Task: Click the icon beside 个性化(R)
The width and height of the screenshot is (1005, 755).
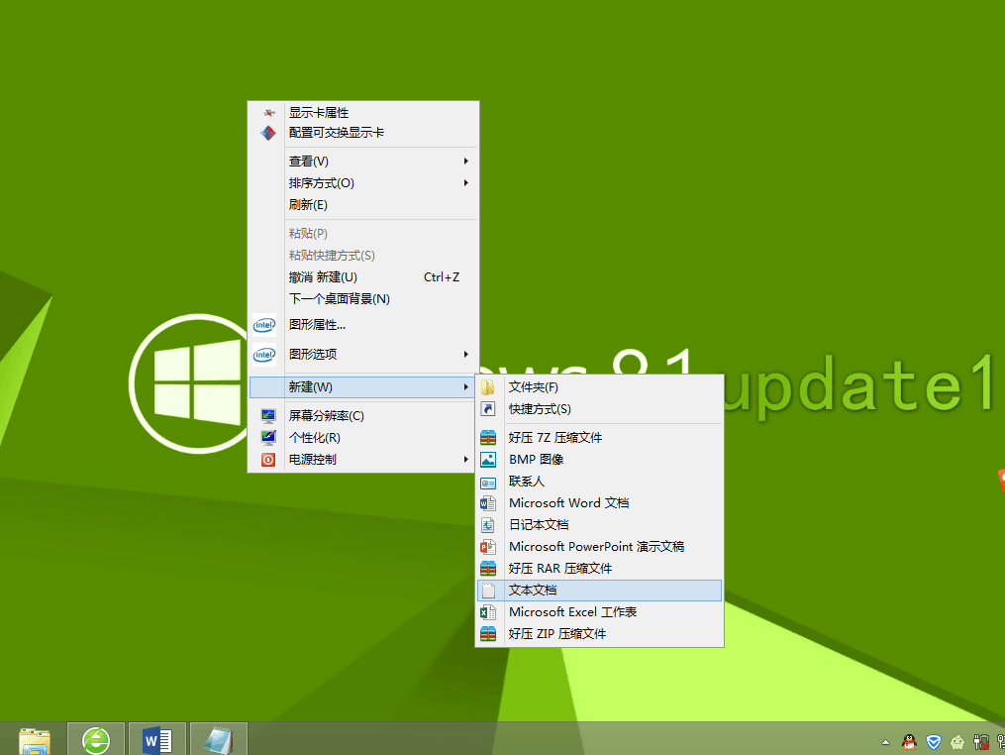Action: click(268, 438)
